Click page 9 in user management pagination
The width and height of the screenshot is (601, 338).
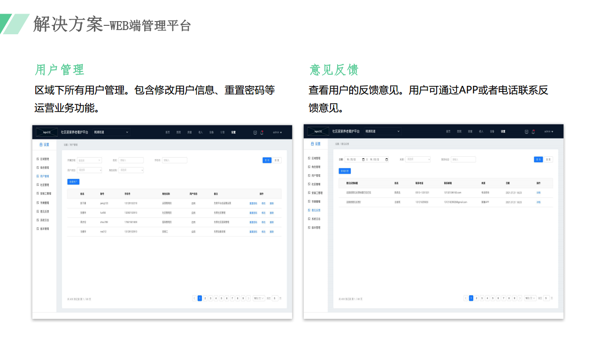point(243,298)
